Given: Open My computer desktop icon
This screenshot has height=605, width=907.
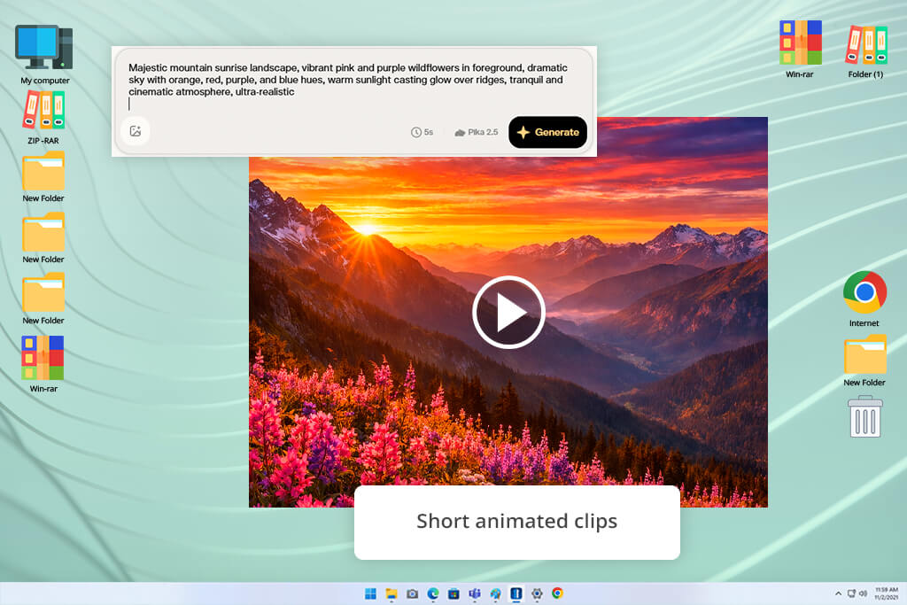Looking at the screenshot, I should tap(44, 54).
